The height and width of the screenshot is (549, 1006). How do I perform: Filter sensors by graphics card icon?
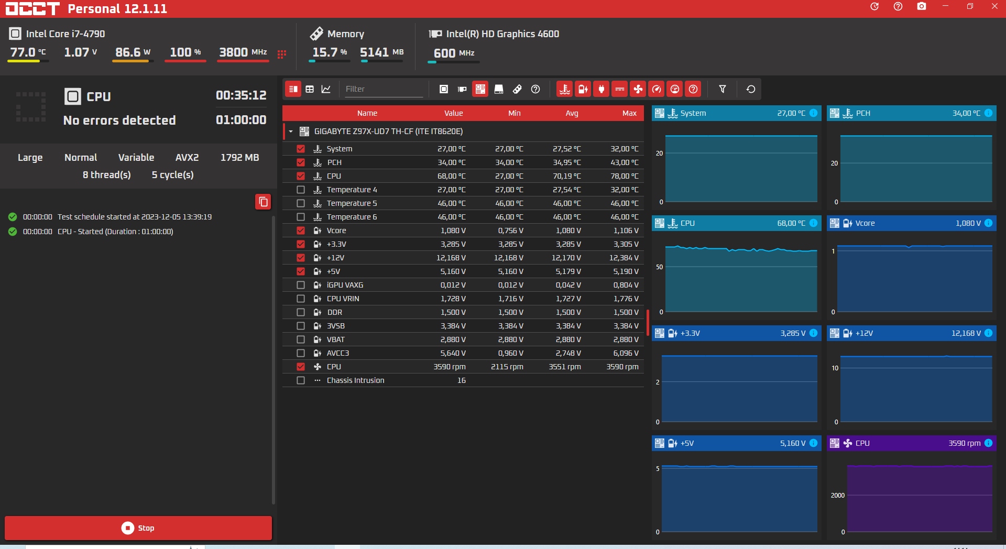462,89
